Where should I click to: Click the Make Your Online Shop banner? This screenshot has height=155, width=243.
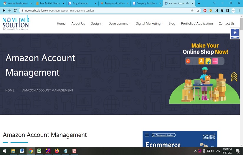[204, 73]
